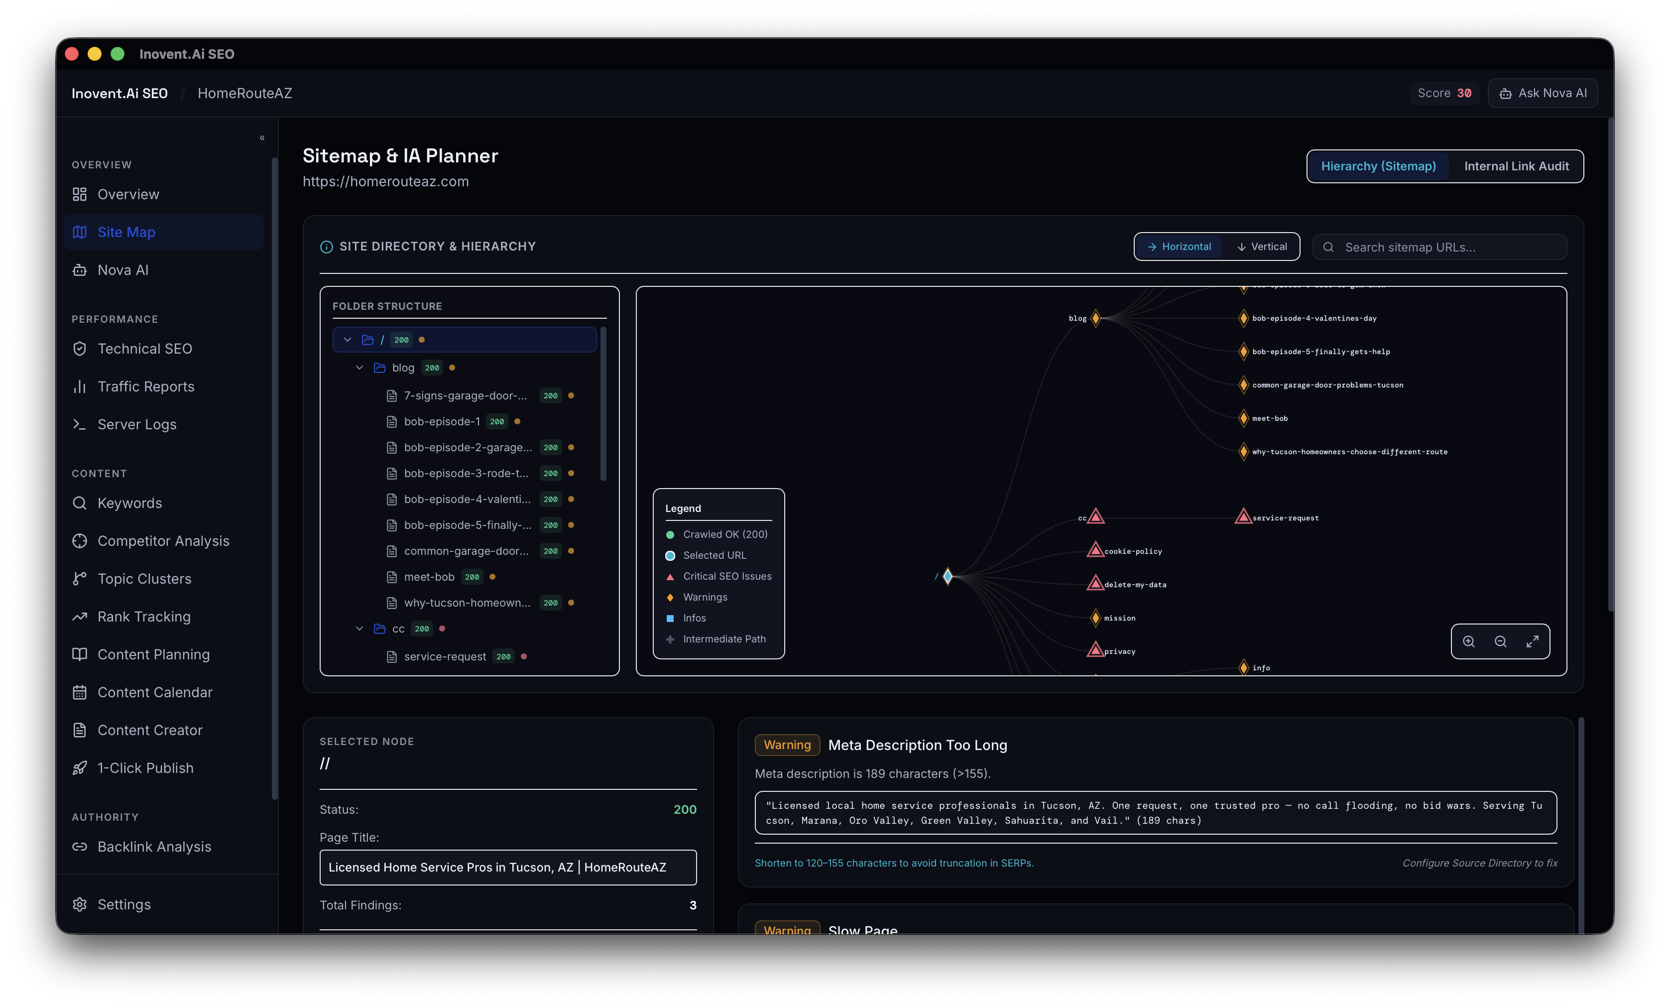This screenshot has height=1008, width=1670.
Task: Click the Score 30 badge
Action: pyautogui.click(x=1443, y=93)
